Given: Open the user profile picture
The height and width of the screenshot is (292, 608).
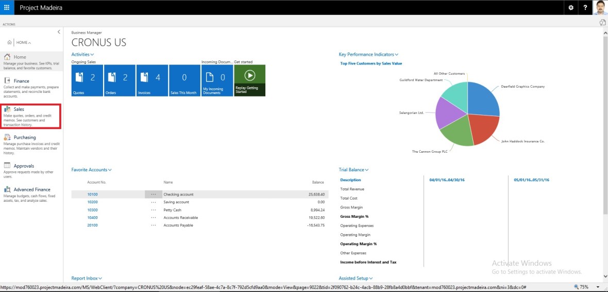Looking at the screenshot, I should 600,8.
